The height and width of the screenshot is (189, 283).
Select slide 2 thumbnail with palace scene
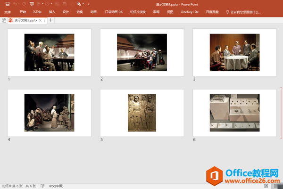(x=142, y=52)
